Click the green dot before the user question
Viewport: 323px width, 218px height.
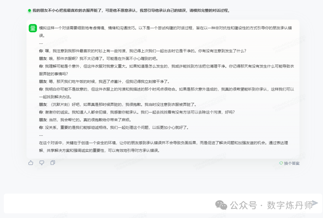(x=29, y=10)
